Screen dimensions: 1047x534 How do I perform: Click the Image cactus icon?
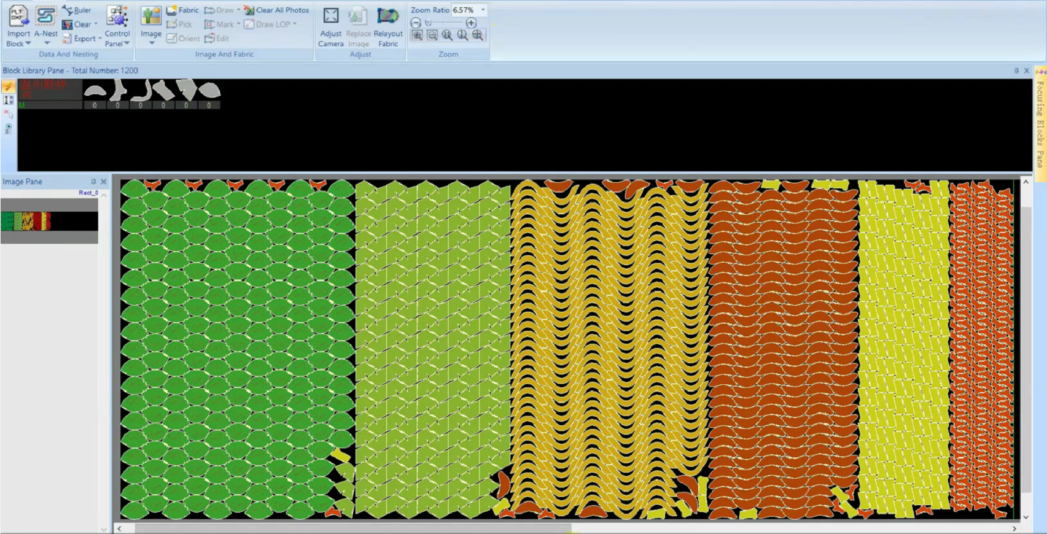point(150,17)
